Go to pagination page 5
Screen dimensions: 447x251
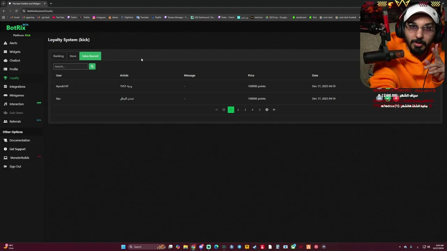[x=259, y=110]
